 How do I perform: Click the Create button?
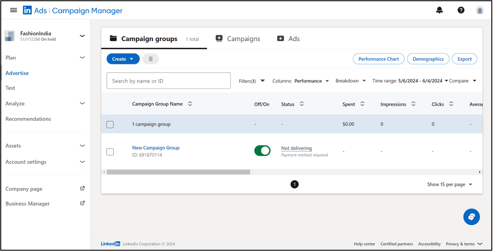point(123,59)
